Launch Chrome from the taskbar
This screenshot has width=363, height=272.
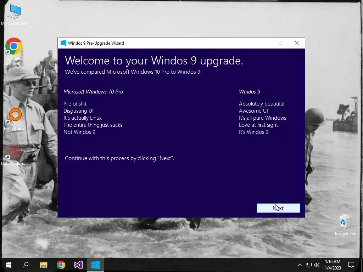coord(61,265)
